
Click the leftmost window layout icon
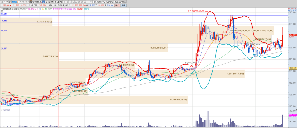pyautogui.click(x=1, y=2)
